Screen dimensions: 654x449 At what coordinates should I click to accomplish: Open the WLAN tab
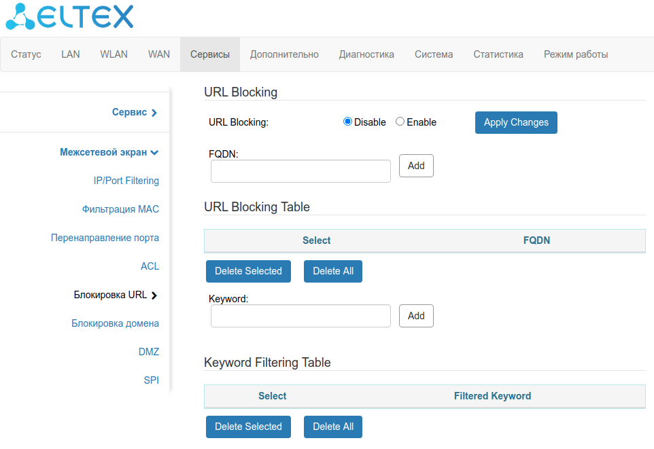pos(114,54)
